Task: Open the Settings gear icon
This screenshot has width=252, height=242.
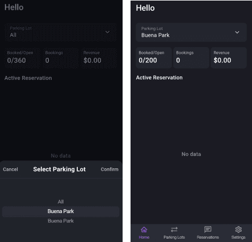Action: pos(238,230)
